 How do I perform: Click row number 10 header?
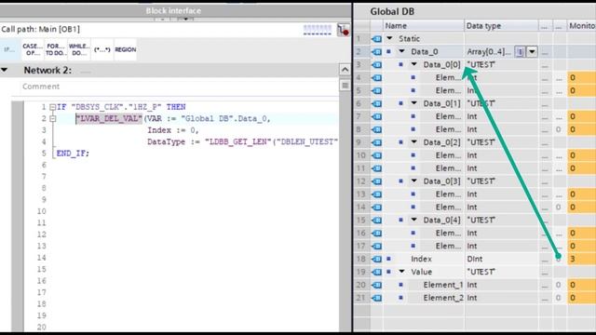pyautogui.click(x=361, y=155)
